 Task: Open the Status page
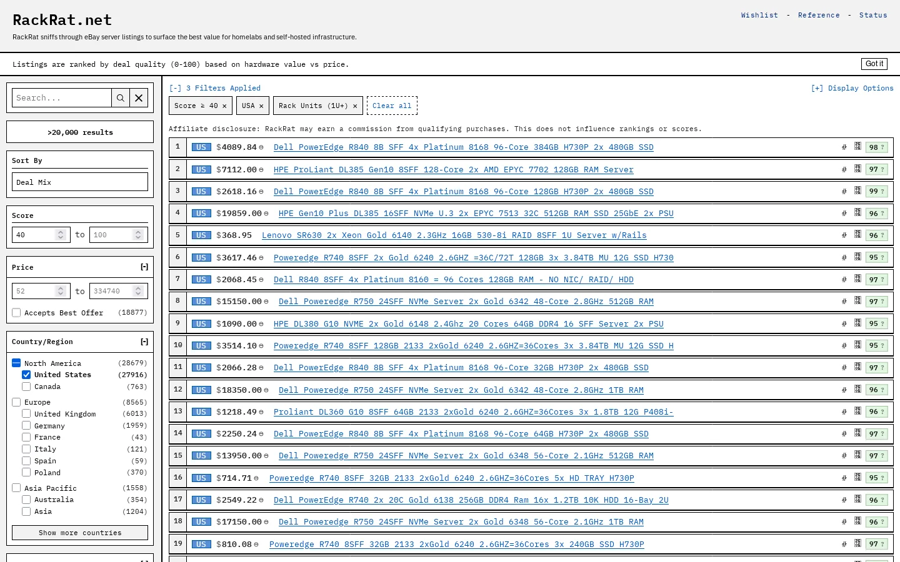pyautogui.click(x=873, y=15)
